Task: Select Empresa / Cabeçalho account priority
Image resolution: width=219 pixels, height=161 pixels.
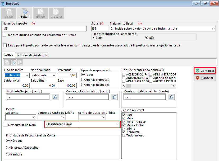Action: (x=8, y=148)
